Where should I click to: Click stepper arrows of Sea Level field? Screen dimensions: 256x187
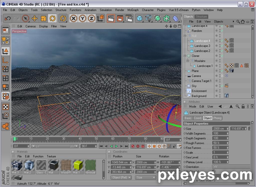click(x=227, y=157)
